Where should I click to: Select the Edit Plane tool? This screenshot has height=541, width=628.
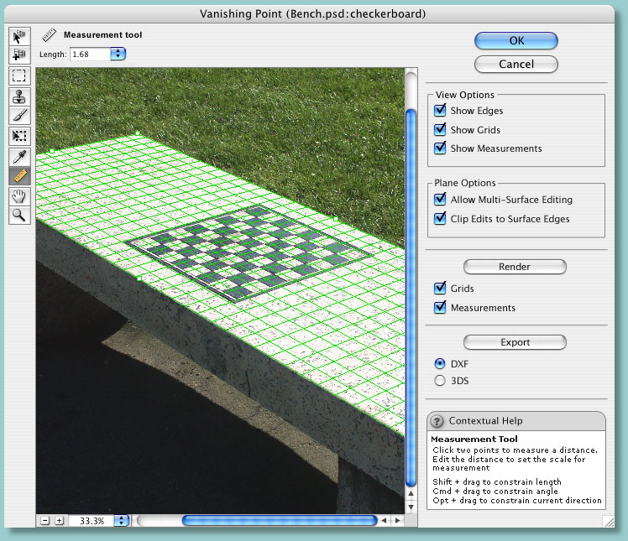tap(19, 36)
